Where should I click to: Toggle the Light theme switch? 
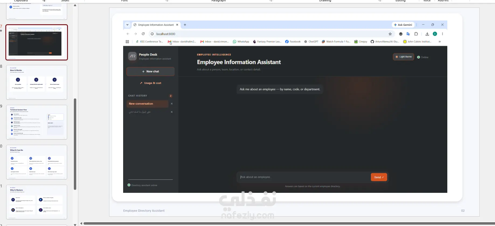click(403, 57)
